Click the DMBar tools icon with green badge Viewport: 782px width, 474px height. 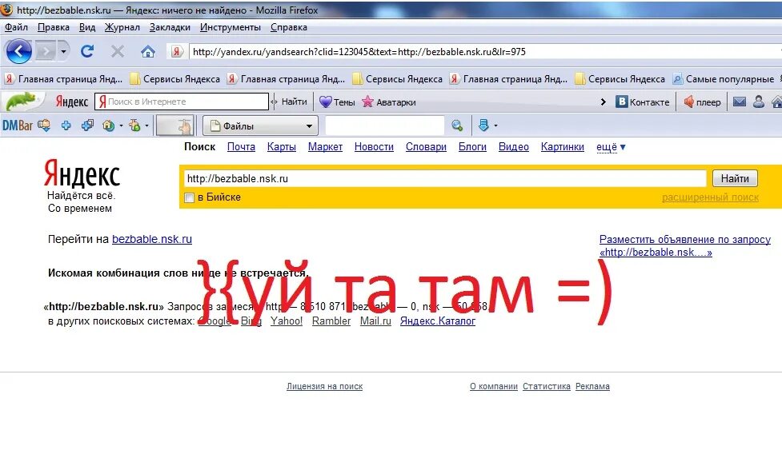tap(134, 125)
